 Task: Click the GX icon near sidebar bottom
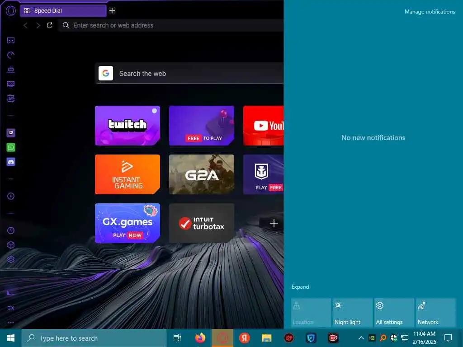[x=11, y=308]
